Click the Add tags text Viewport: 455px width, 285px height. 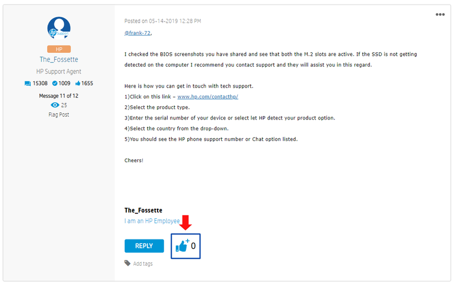(x=143, y=263)
